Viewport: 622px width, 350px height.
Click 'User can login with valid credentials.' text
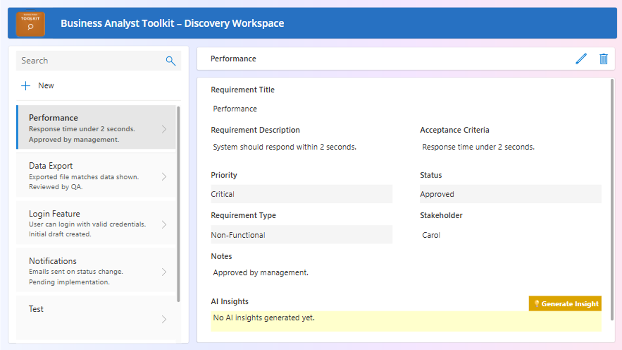(x=87, y=224)
